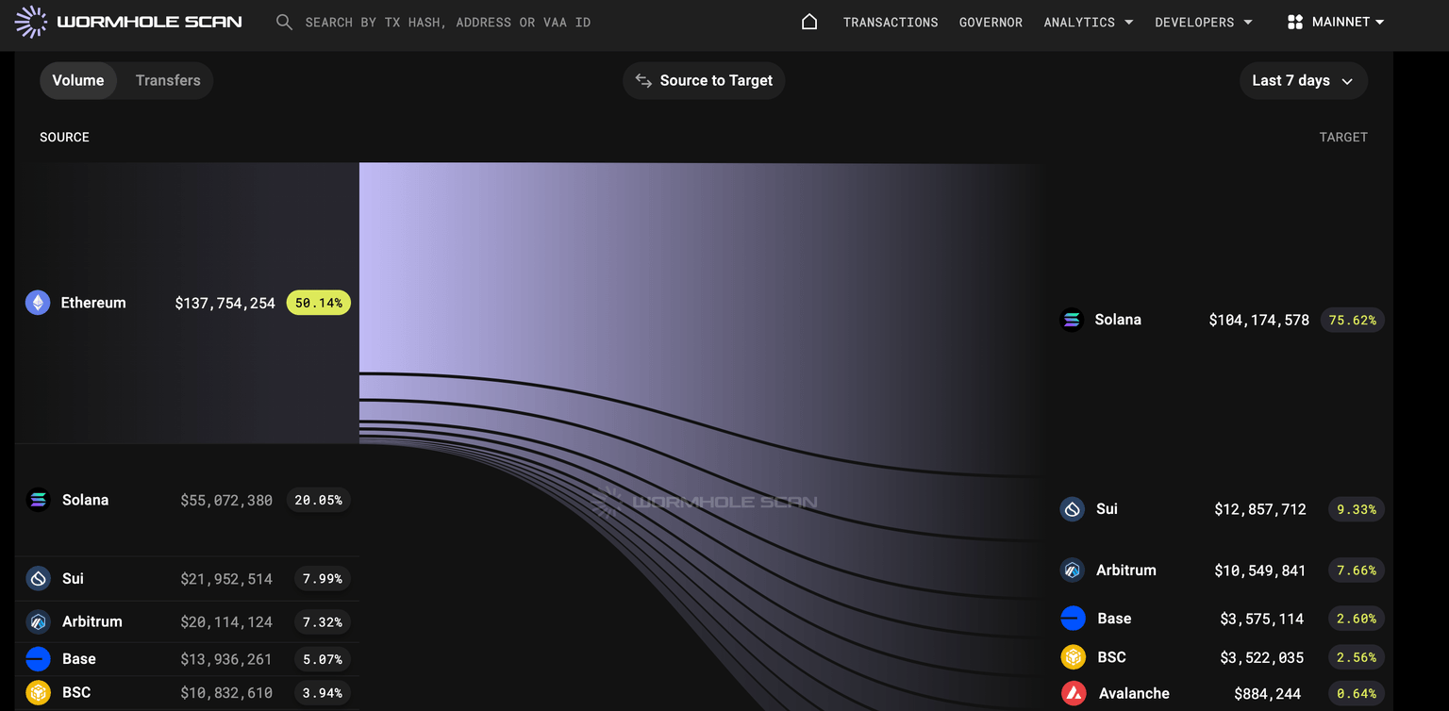The width and height of the screenshot is (1449, 711).
Task: Select the Avalanche icon in the target list
Action: (x=1073, y=693)
